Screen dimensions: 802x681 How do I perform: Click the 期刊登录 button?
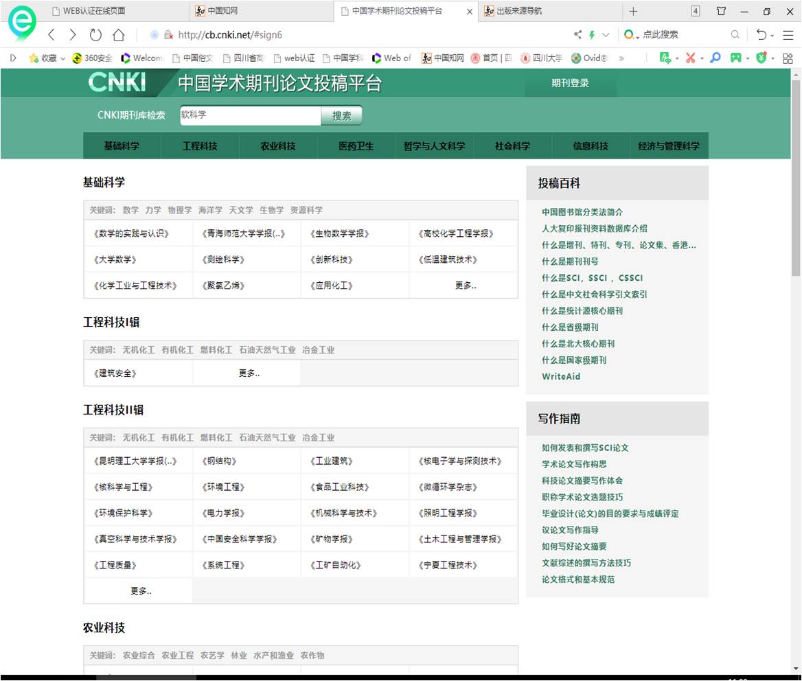coord(570,83)
